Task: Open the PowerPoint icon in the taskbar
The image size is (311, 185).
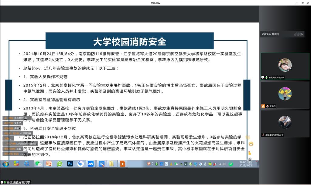Action: coord(49,164)
